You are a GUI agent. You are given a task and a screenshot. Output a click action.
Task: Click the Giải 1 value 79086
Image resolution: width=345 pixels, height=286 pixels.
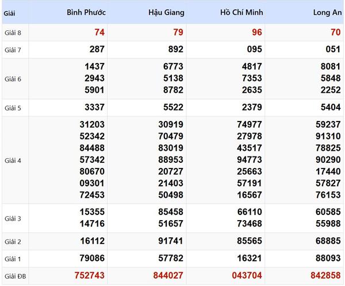(x=92, y=258)
